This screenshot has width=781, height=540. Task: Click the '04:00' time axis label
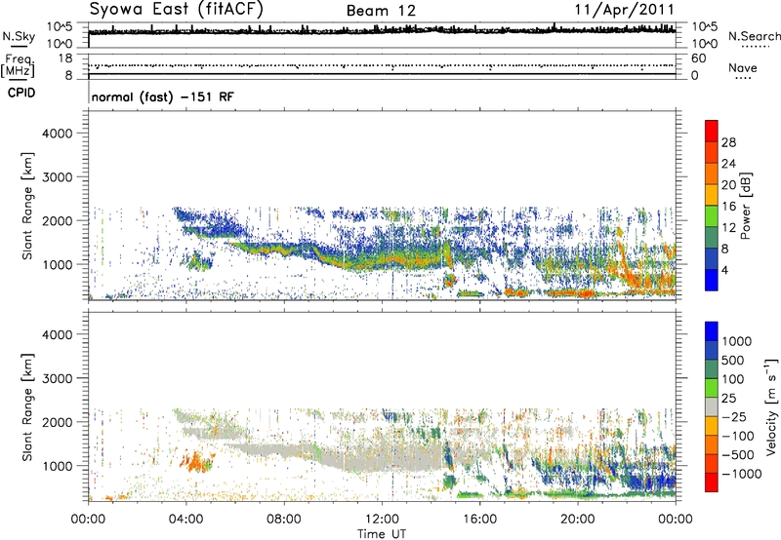186,520
